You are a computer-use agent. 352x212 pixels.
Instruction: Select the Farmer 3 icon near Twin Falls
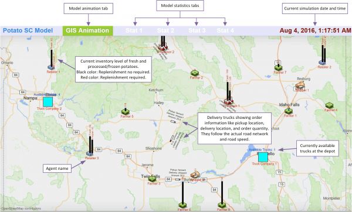pos(152,179)
